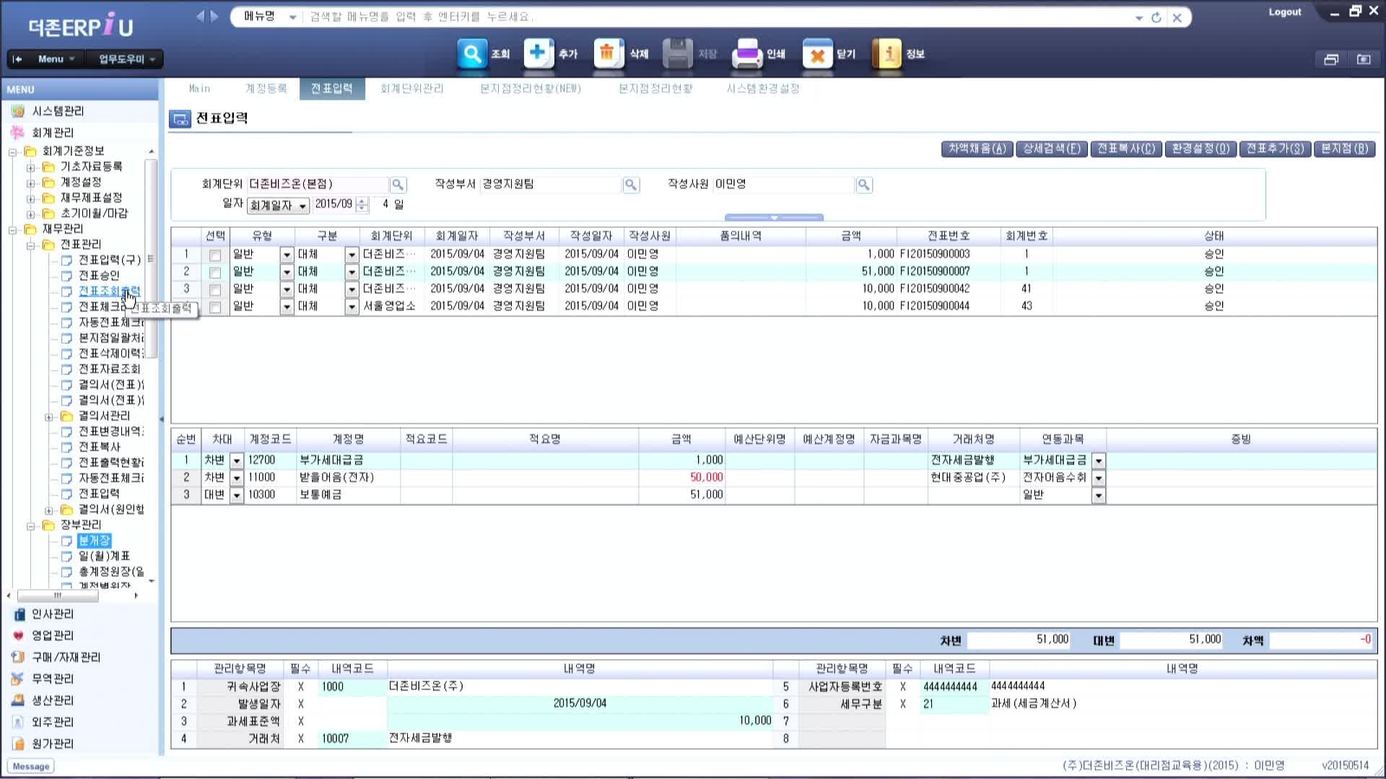Image resolution: width=1386 pixels, height=779 pixels.
Task: Switch to the Main tab
Action: click(200, 89)
